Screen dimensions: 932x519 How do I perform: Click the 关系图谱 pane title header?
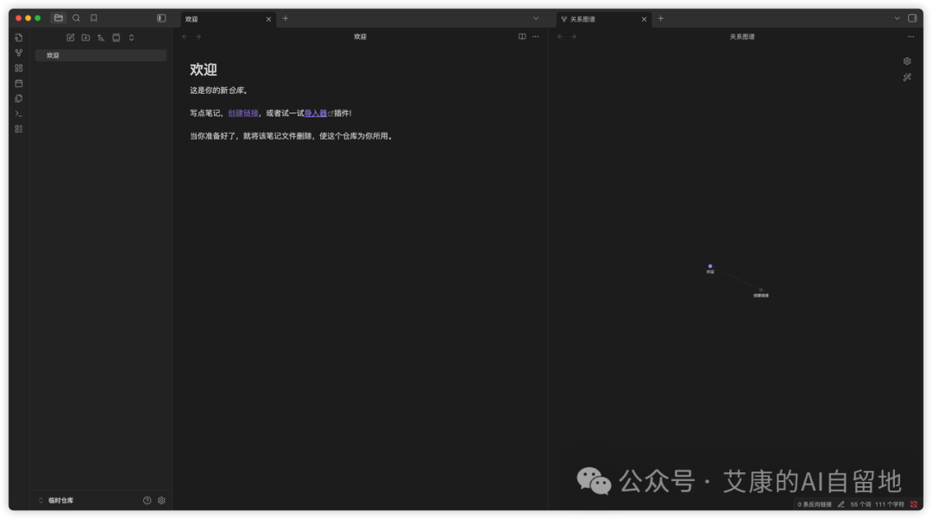coord(742,37)
